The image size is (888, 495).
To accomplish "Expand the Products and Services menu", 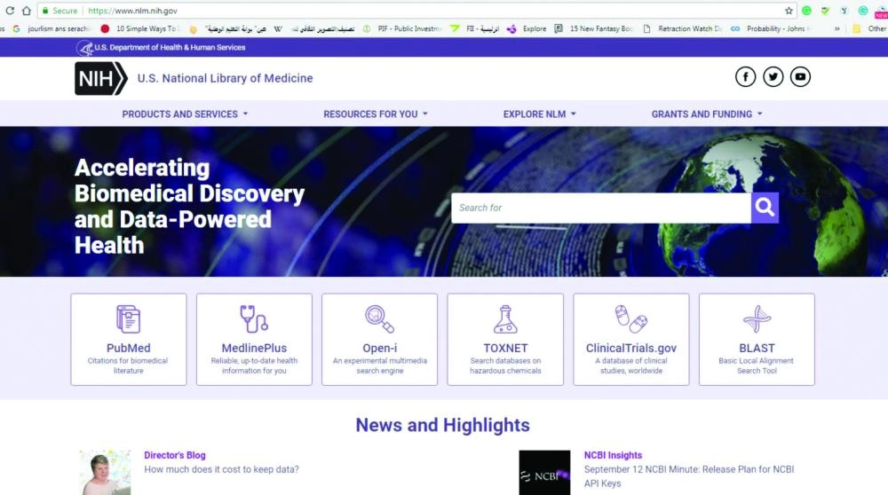I will [185, 114].
